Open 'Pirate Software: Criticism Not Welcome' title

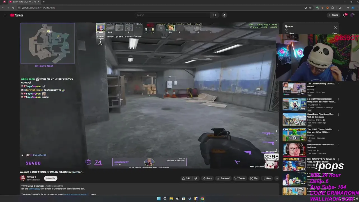(321, 146)
